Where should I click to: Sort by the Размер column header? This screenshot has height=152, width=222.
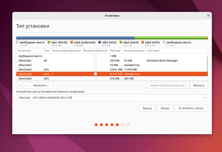(x=115, y=51)
